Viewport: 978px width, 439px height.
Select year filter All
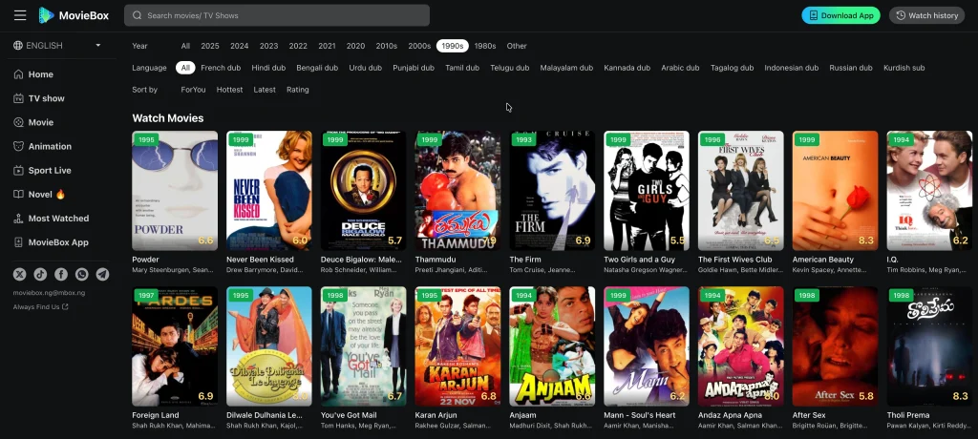(185, 46)
